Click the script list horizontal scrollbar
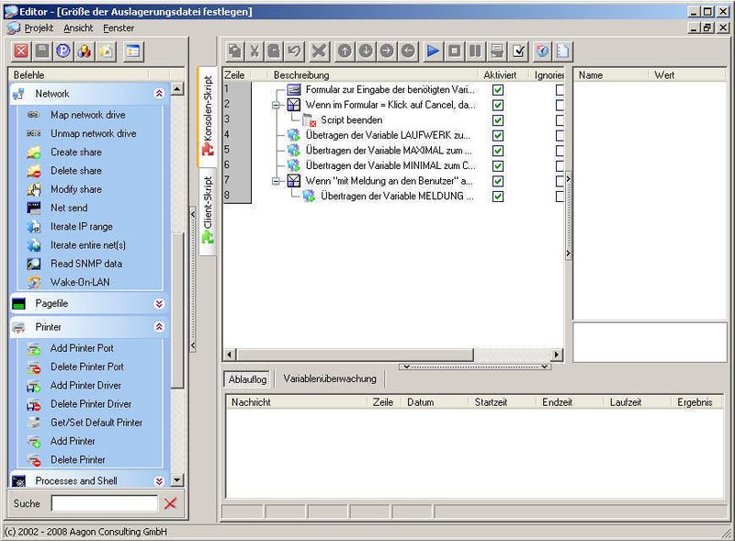This screenshot has width=735, height=541. pos(354,355)
